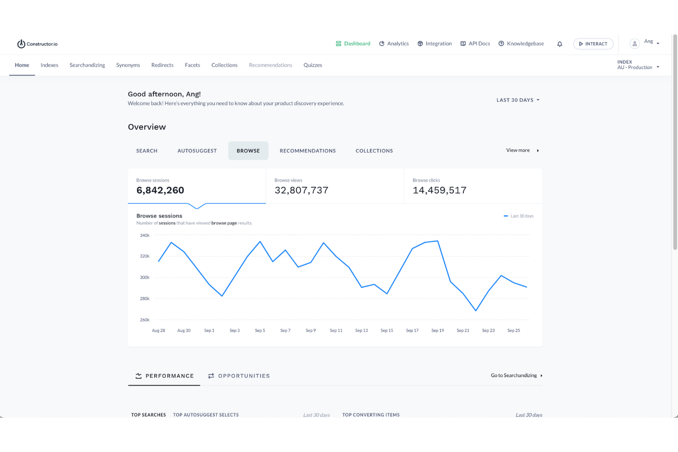This screenshot has height=452, width=678.
Task: Select the SEARCH overview tab
Action: coord(147,151)
